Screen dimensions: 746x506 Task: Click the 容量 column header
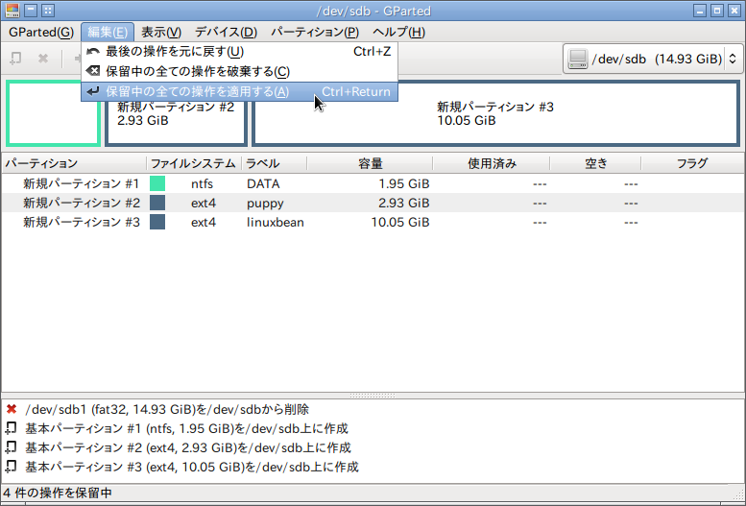point(370,163)
